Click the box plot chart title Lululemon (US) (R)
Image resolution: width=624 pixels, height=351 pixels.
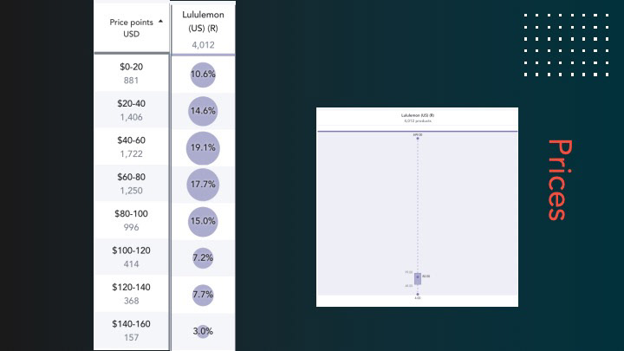418,115
